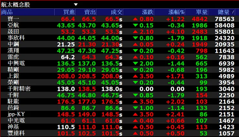Click 上銀 up triangle change 3.50
The width and height of the screenshot is (239, 137).
(x=143, y=76)
